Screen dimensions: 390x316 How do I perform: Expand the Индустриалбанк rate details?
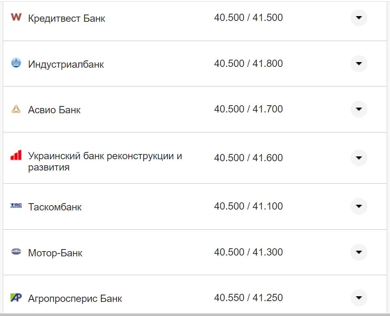(358, 63)
